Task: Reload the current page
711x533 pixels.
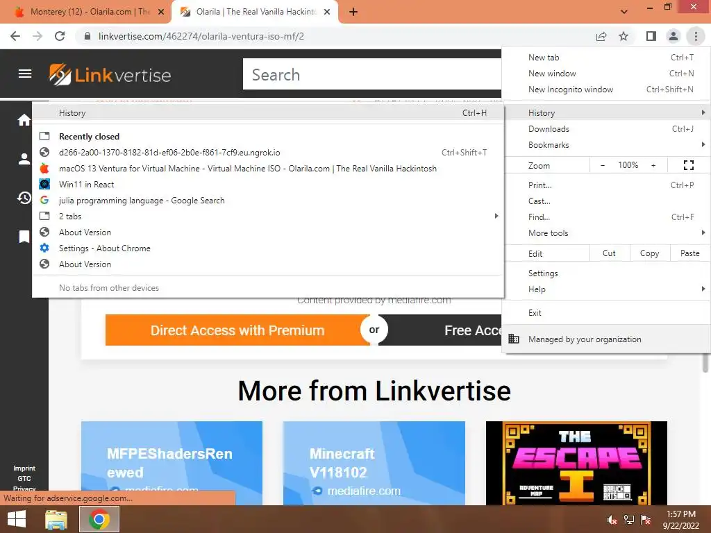Action: click(60, 36)
